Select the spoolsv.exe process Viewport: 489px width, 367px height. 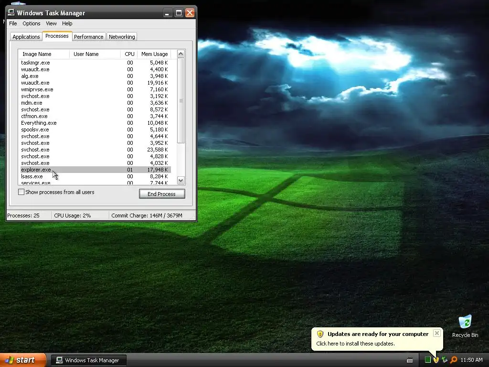click(x=96, y=130)
